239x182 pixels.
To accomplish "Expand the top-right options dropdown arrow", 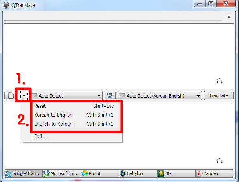I will pyautogui.click(x=229, y=17).
